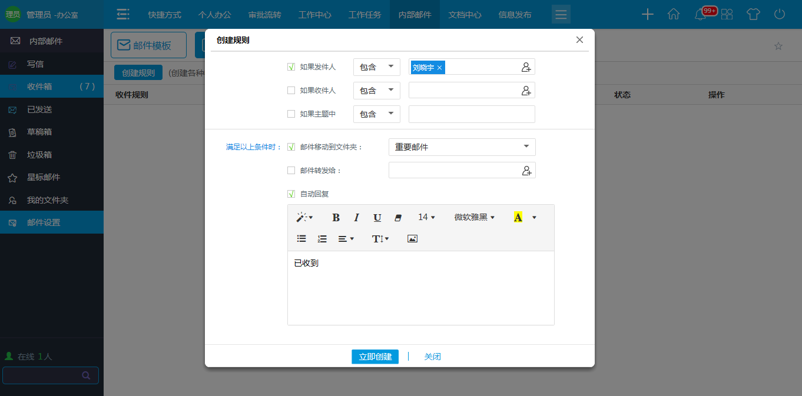This screenshot has width=802, height=396.
Task: Click the 立即创建 button
Action: pos(375,357)
